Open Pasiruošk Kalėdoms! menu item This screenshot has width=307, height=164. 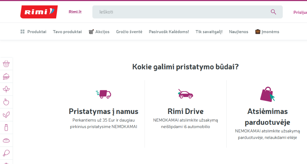tap(169, 32)
